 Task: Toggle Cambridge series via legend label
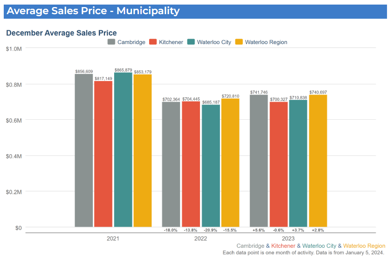tap(131, 42)
